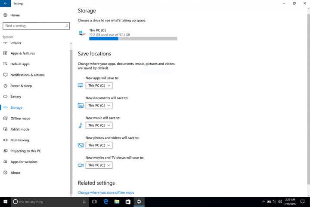Open About info icon
This screenshot has height=207, width=310.
[x=5, y=173]
